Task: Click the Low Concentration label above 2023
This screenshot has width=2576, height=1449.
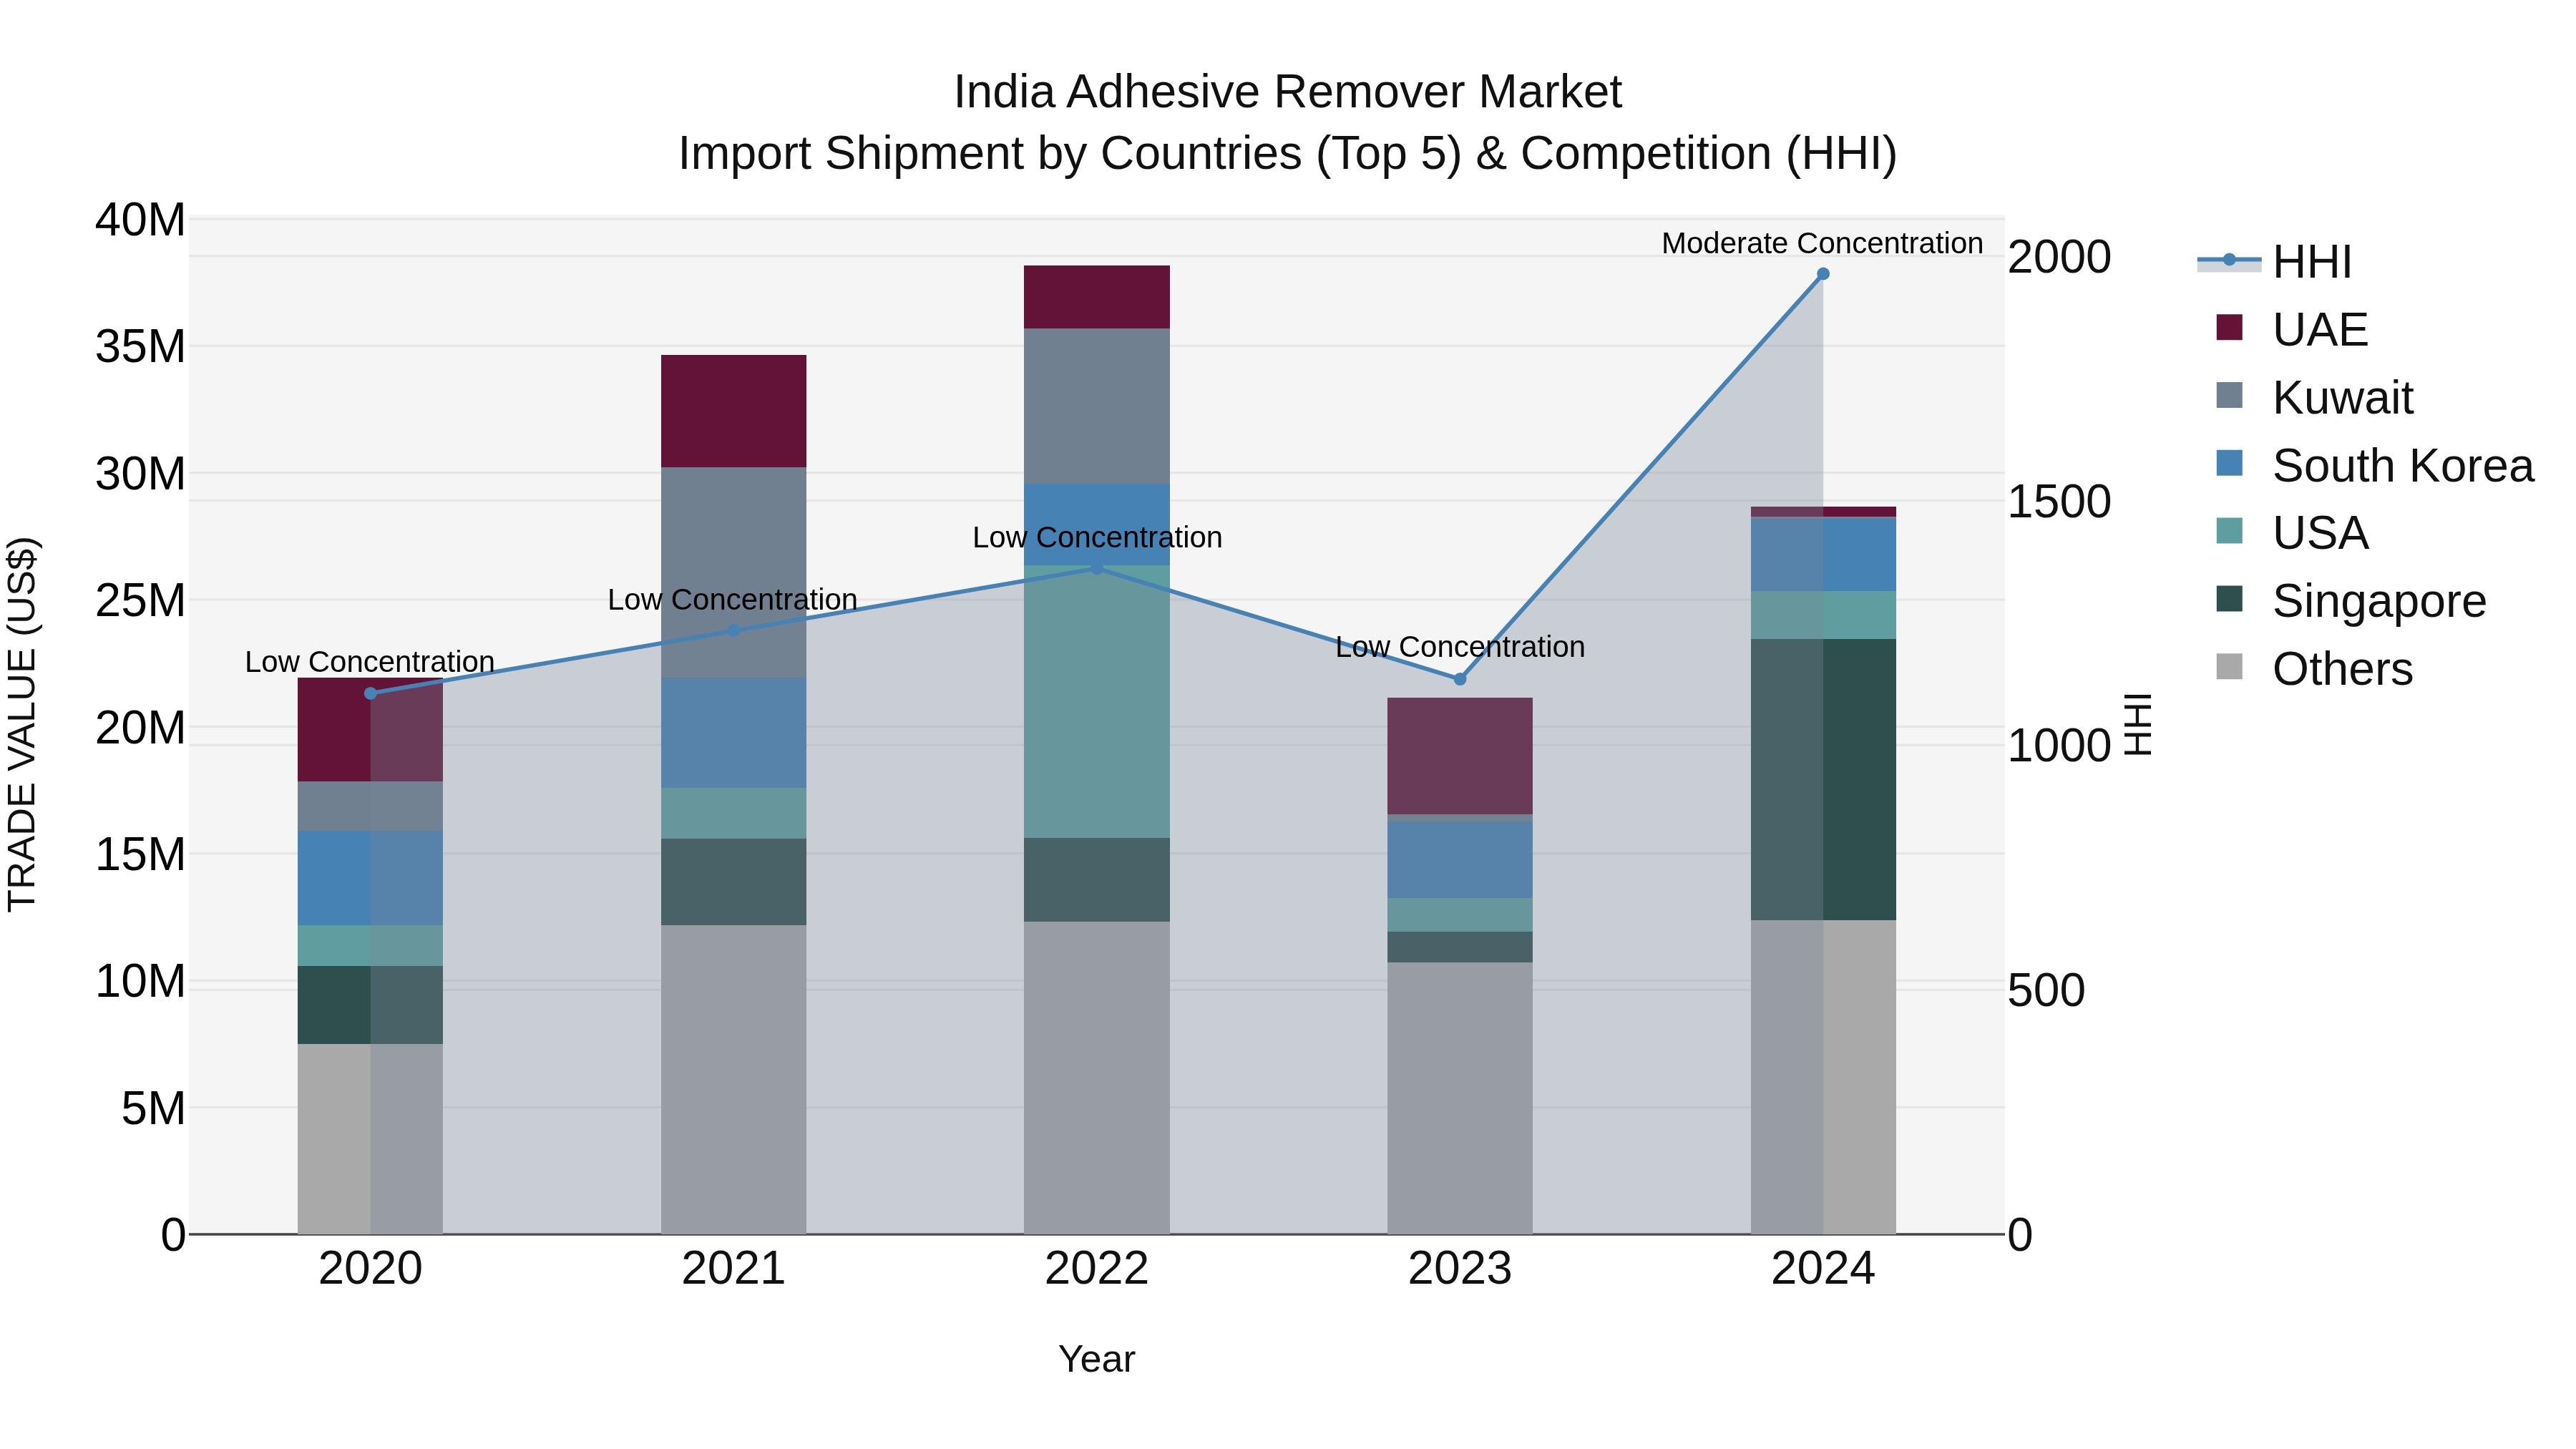Action: pos(1460,647)
